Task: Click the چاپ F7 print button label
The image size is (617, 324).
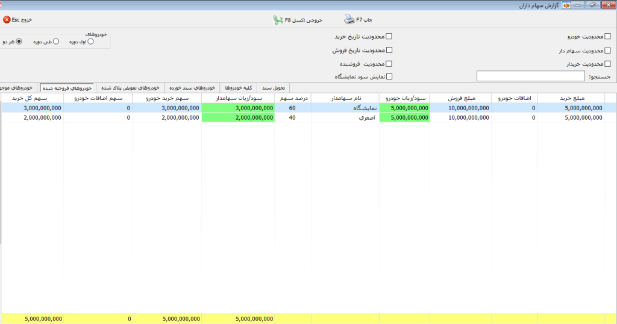Action: click(365, 20)
